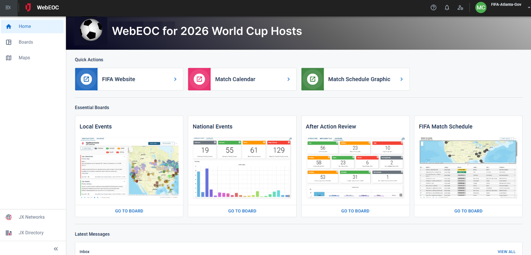Click the FIFA Match Schedule card title
The width and height of the screenshot is (531, 255).
click(x=446, y=127)
